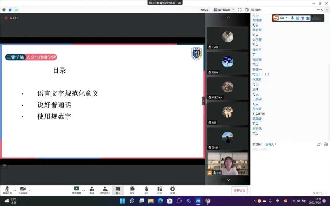This screenshot has width=330, height=206.
Task: Open Windows Start menu on taskbar
Action: tap(123, 201)
